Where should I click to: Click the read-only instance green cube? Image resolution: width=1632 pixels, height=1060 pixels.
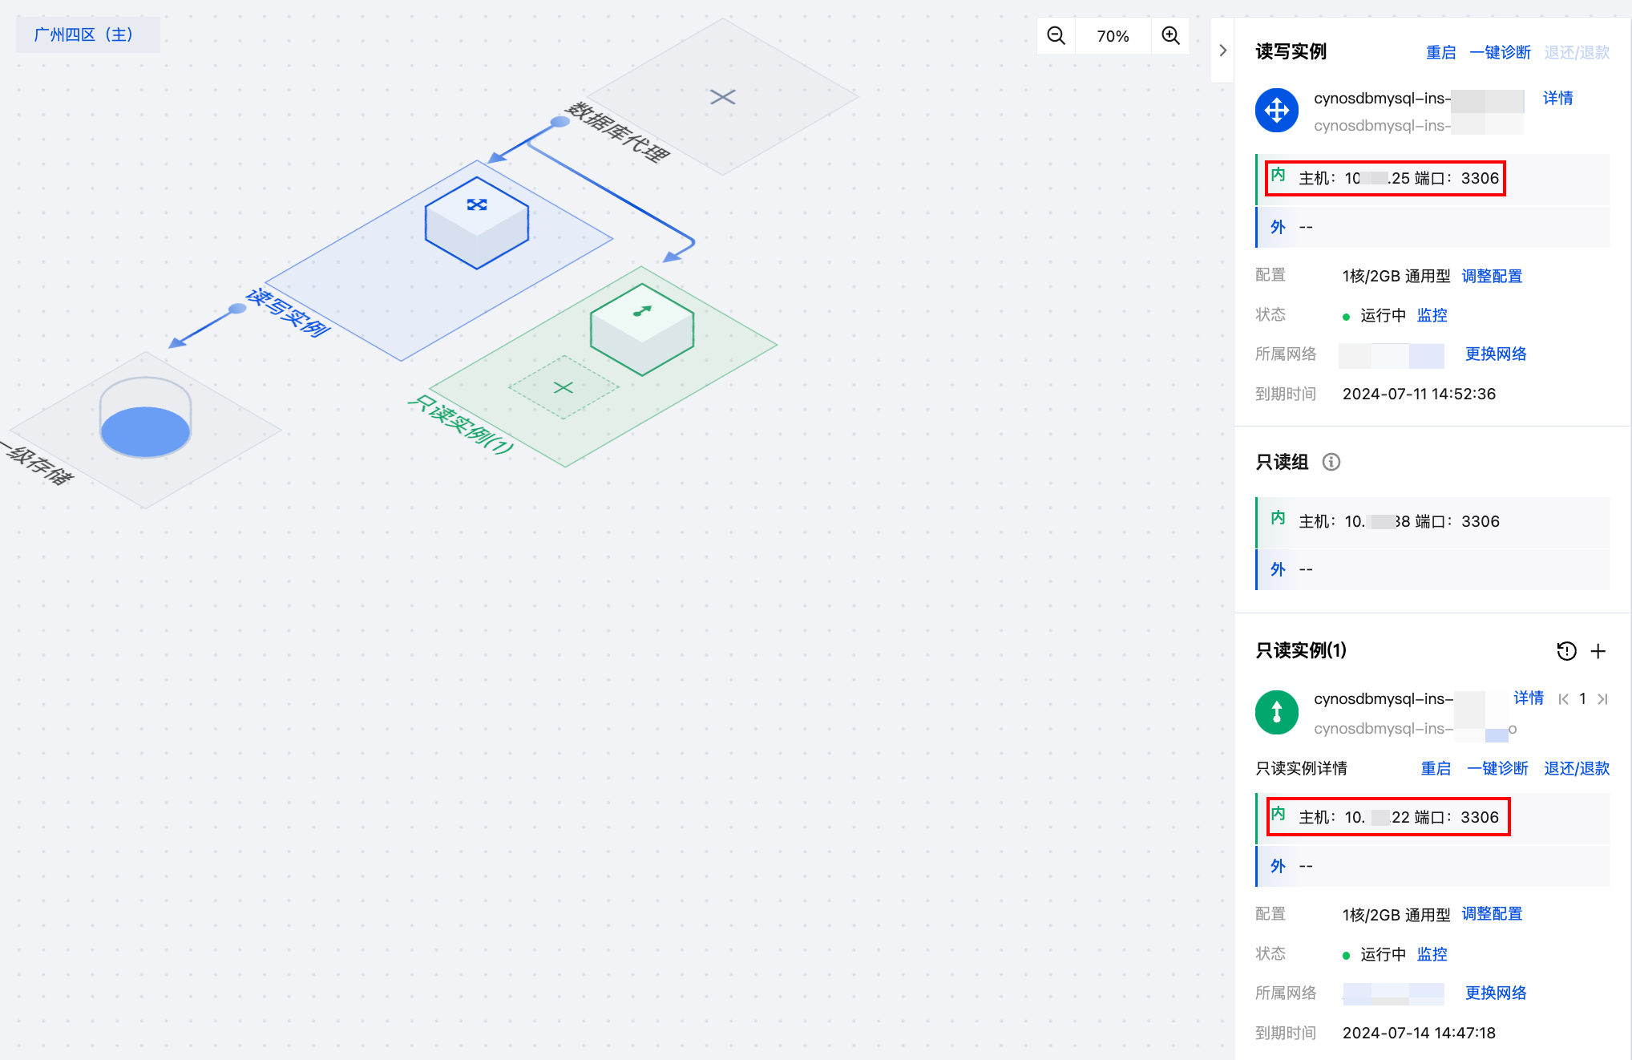tap(642, 329)
